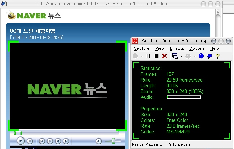Click the 'MS-WMV9' codec value
Viewport: 234px width, 149px height.
(178, 132)
